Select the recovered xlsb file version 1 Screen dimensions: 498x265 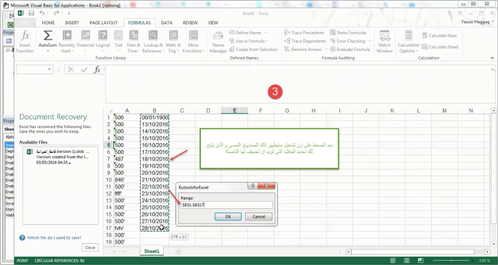click(60, 157)
